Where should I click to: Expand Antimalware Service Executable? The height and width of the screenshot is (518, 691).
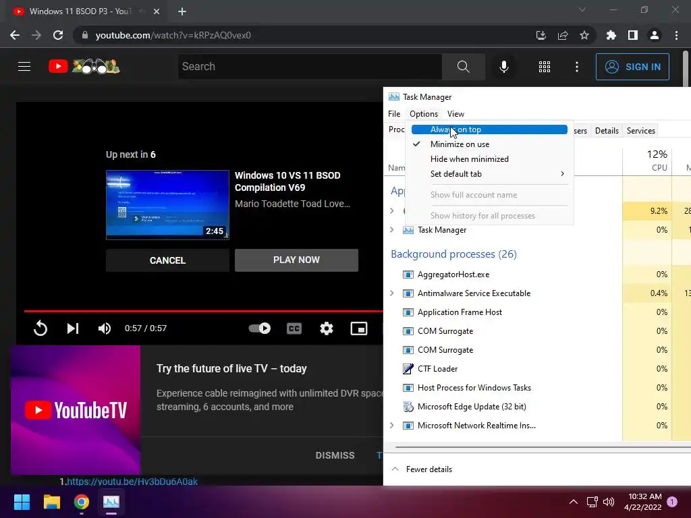coord(392,293)
